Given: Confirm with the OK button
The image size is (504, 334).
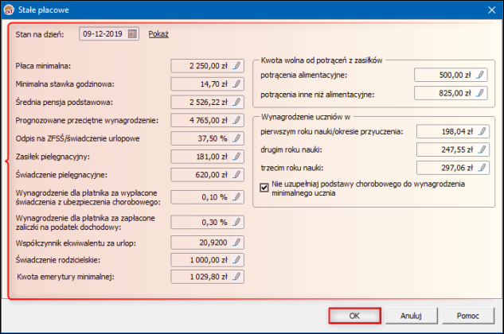Looking at the screenshot, I should (355, 316).
